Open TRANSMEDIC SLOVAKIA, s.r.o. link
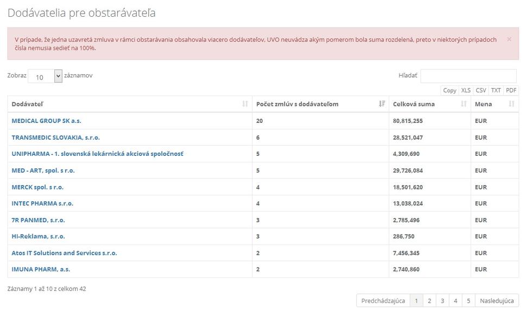This screenshot has width=526, height=321. (x=56, y=137)
